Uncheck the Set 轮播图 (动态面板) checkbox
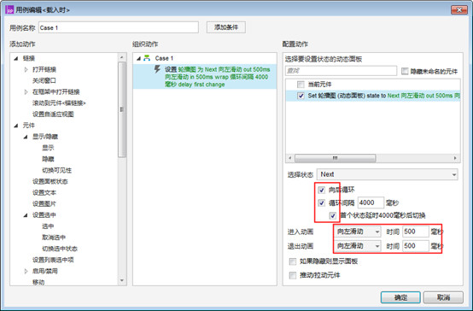Screen dimensions: 473x311 pos(301,96)
